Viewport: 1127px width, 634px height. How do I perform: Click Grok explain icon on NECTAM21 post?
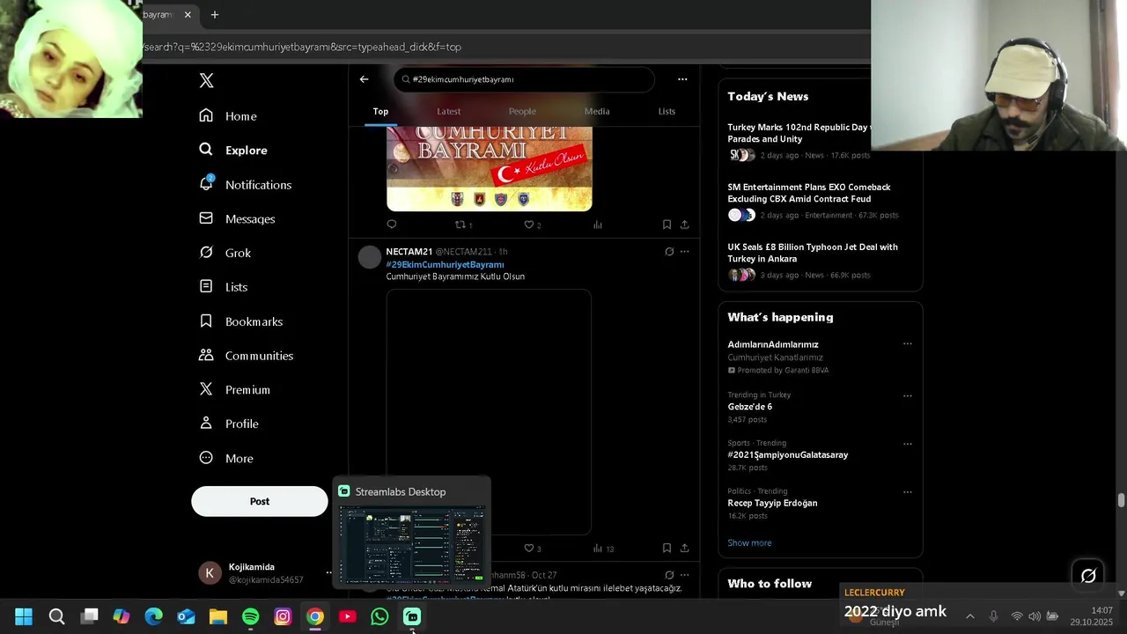669,252
